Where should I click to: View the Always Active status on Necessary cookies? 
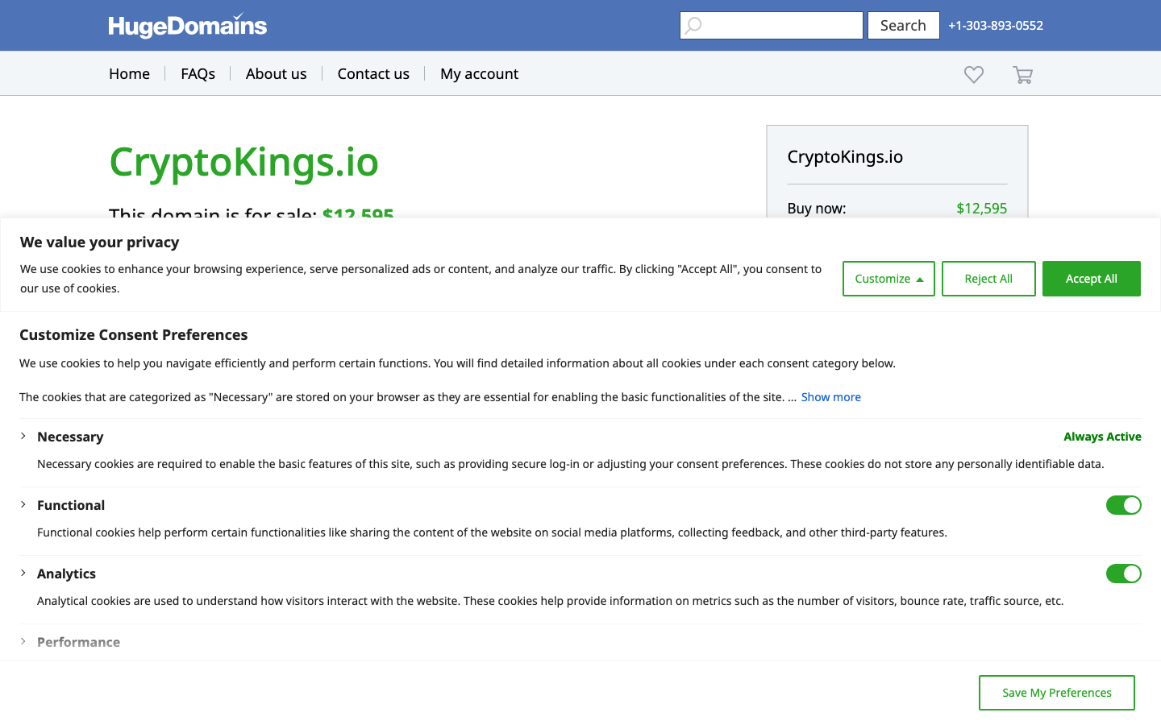click(x=1102, y=436)
